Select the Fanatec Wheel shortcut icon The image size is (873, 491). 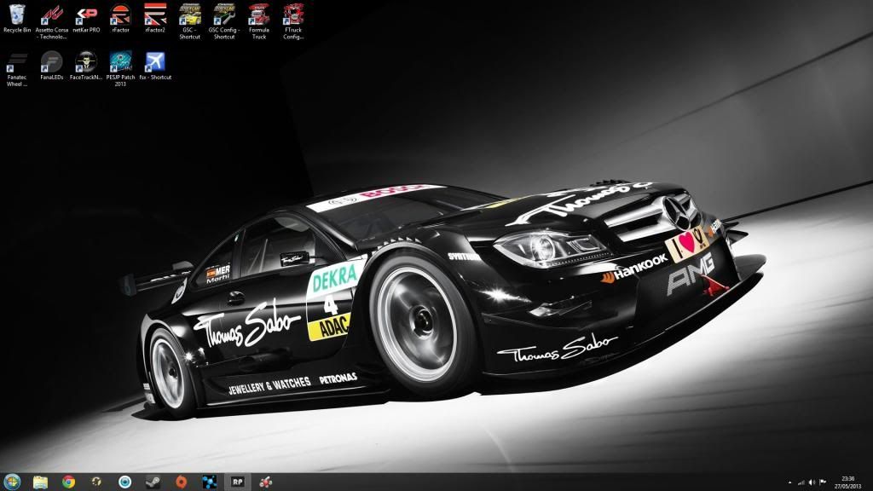pyautogui.click(x=17, y=69)
